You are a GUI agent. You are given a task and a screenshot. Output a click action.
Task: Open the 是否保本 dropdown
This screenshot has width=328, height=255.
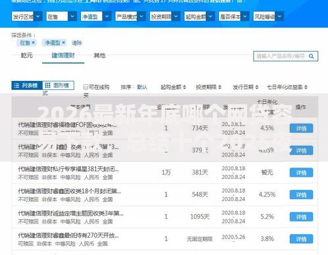(234, 16)
